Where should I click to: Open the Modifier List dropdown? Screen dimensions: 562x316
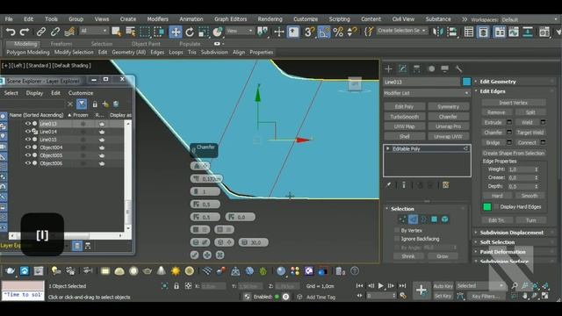427,93
